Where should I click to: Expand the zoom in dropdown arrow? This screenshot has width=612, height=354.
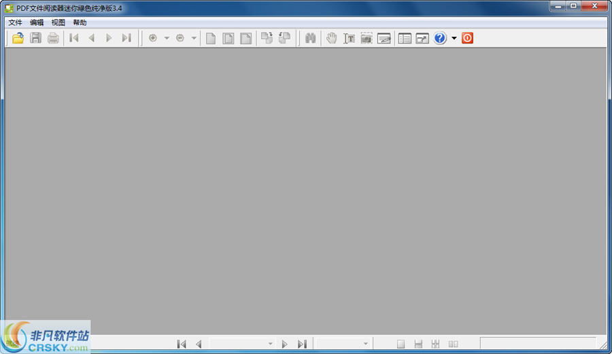(167, 38)
